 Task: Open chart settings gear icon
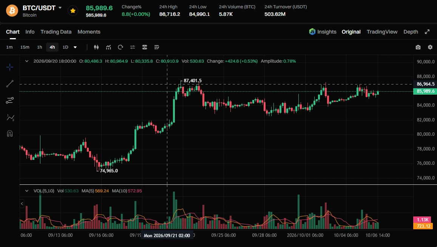[430, 47]
